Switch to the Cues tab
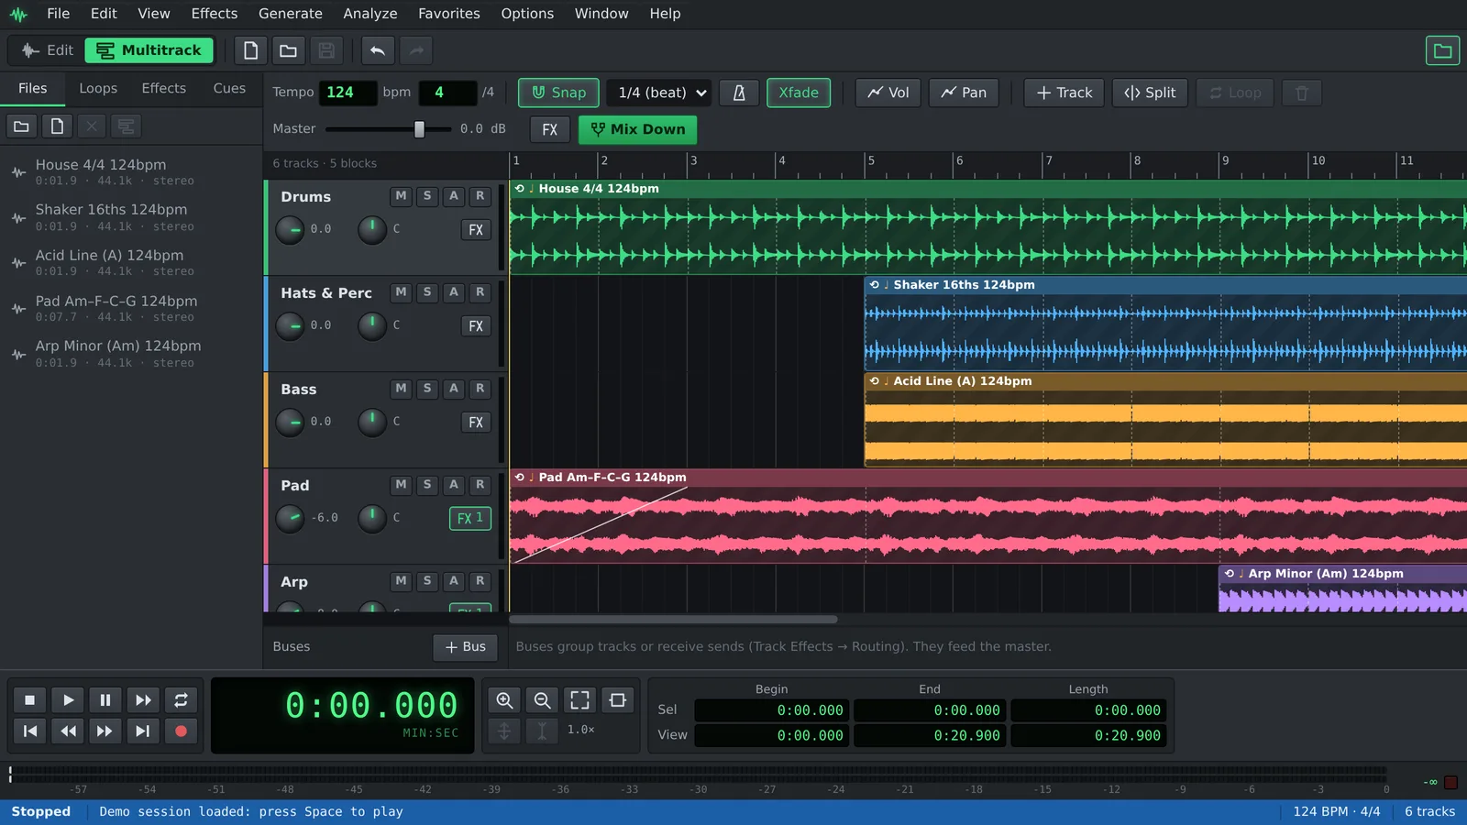The width and height of the screenshot is (1467, 825). point(229,88)
